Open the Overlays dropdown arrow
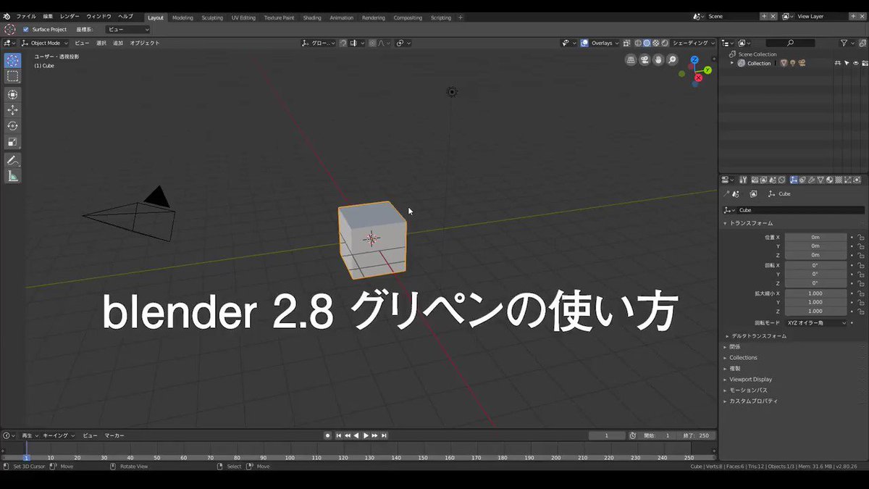Image resolution: width=869 pixels, height=489 pixels. pos(618,43)
